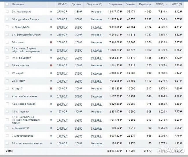Click 'Не задан' total limit for 'к. яркие дубль'

(x=96, y=27)
